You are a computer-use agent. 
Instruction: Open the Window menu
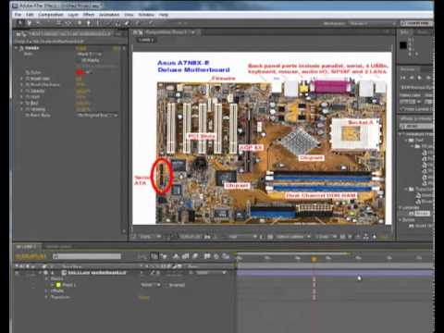(x=146, y=15)
